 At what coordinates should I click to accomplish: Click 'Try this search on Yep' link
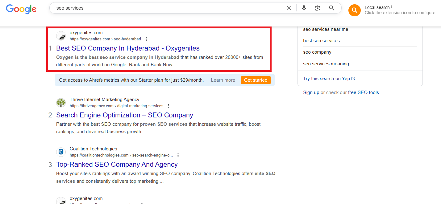pyautogui.click(x=329, y=79)
